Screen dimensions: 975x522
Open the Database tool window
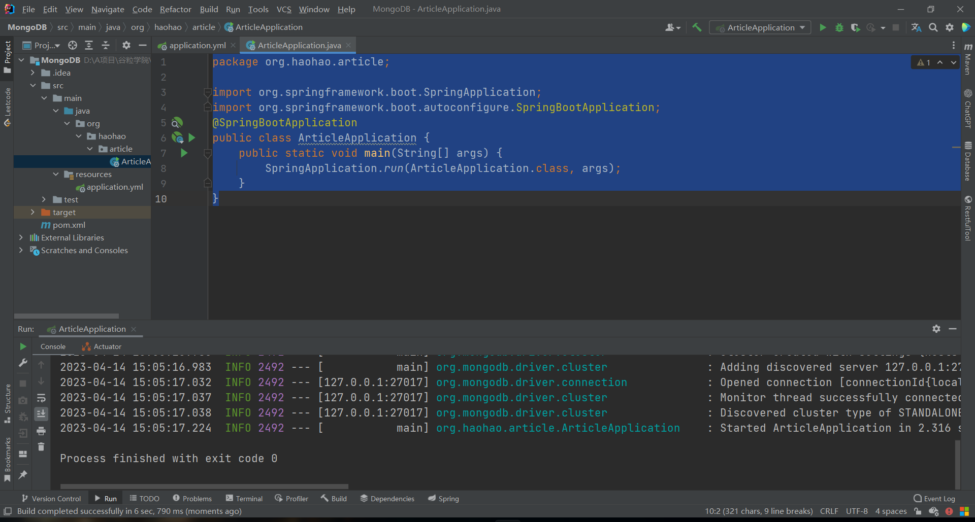[968, 161]
